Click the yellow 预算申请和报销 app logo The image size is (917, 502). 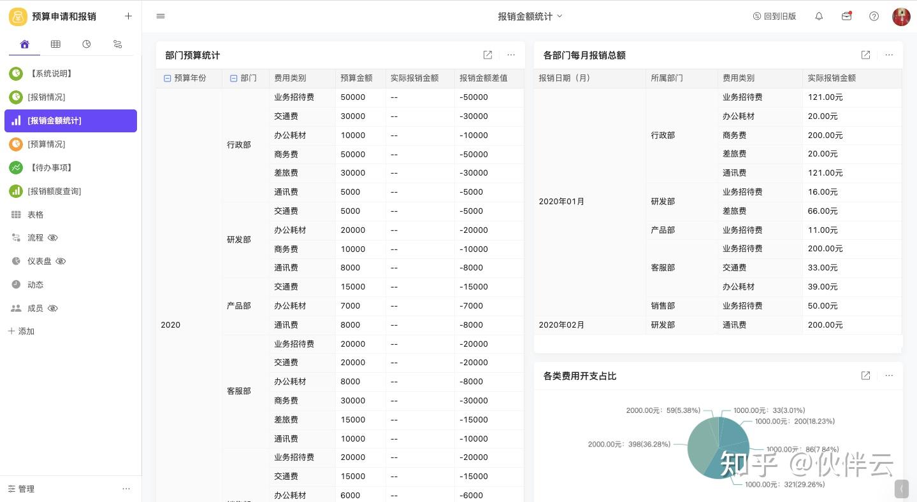18,17
